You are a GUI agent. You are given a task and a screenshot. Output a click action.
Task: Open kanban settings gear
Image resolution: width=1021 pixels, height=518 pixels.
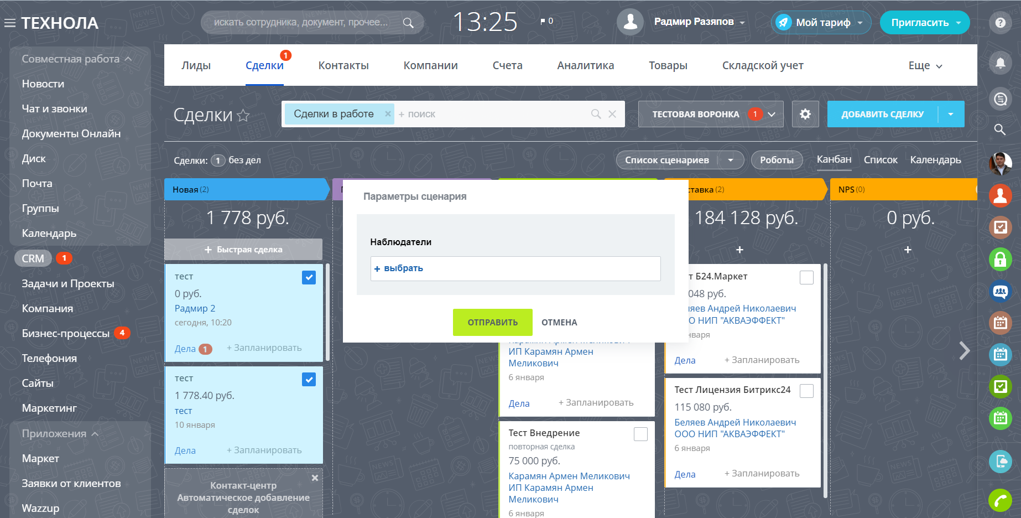click(x=805, y=114)
